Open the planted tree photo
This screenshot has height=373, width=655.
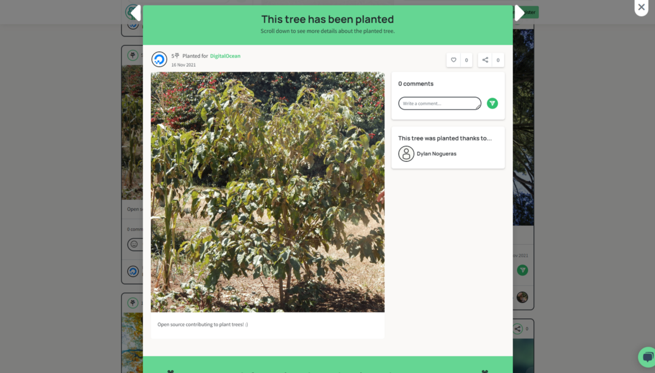(x=267, y=192)
